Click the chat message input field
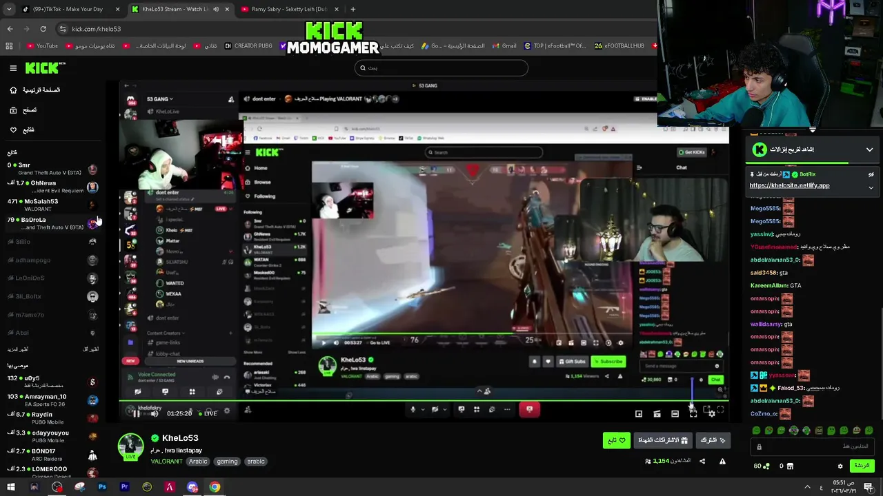Image resolution: width=883 pixels, height=496 pixels. click(x=813, y=446)
